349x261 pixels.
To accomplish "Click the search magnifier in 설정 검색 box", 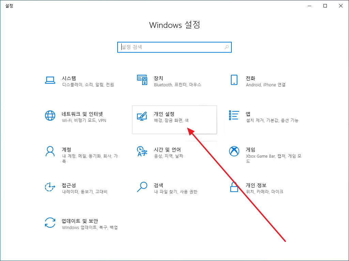I will click(x=227, y=47).
